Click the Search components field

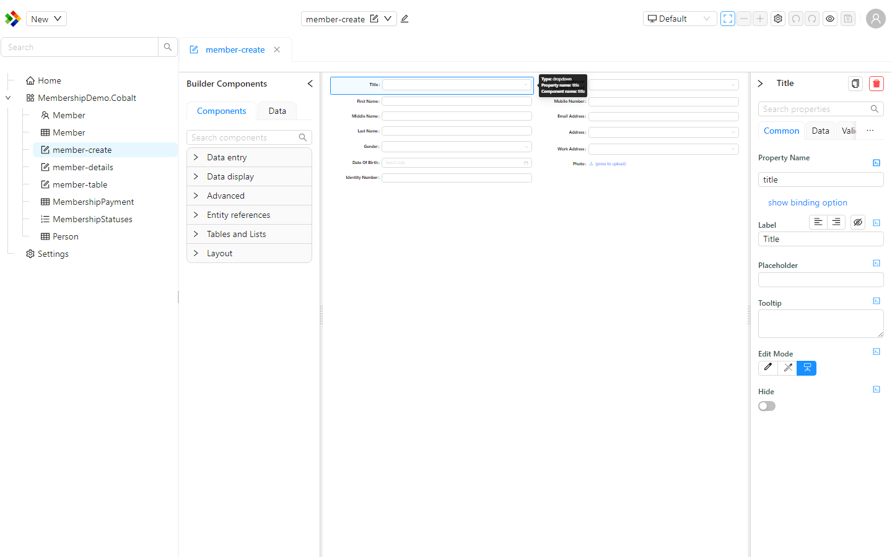[x=249, y=137]
